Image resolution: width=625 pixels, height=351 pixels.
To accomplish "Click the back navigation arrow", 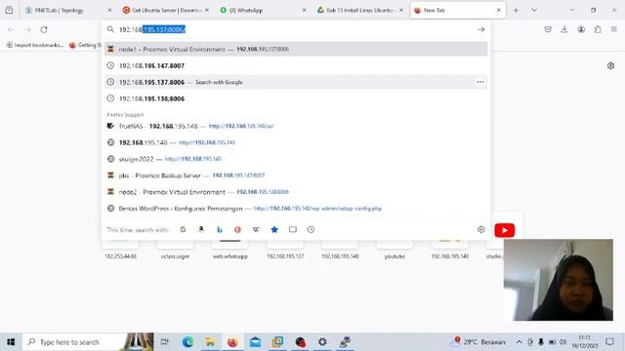I will 11,29.
